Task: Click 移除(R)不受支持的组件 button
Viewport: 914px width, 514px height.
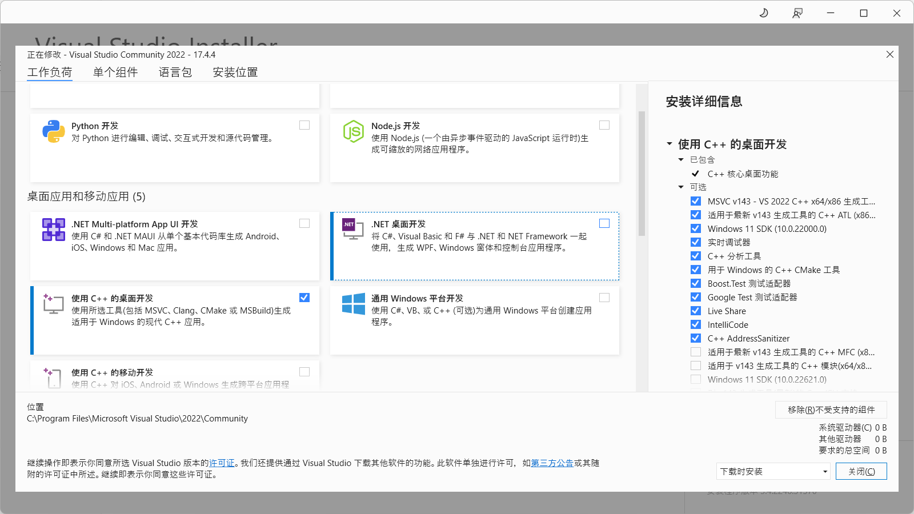Action: click(831, 409)
